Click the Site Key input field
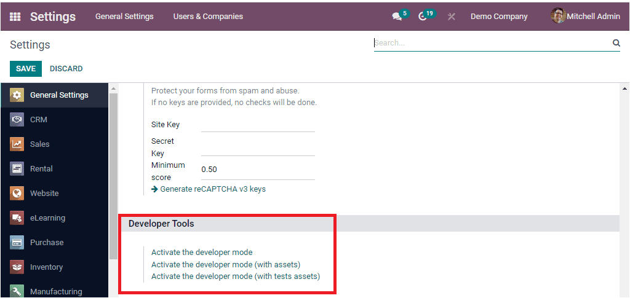The image size is (630, 298). pos(258,125)
